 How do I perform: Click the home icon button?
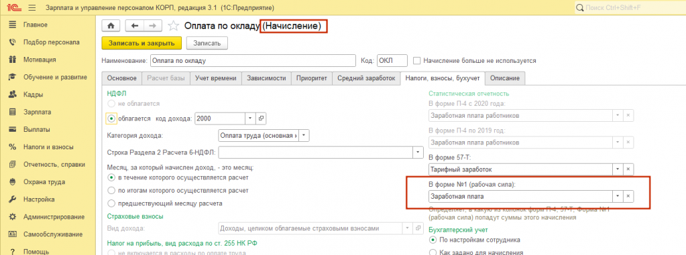click(x=111, y=25)
